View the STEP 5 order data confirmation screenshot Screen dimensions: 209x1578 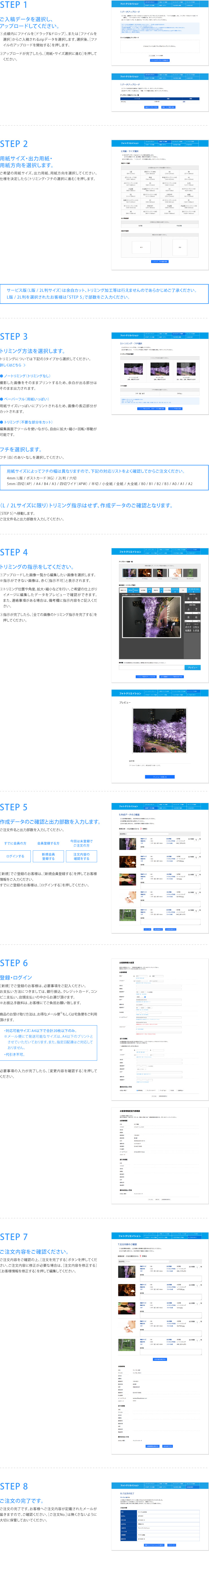[160, 868]
